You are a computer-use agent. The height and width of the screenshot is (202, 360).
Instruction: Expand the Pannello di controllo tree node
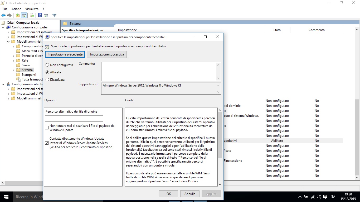[13, 56]
